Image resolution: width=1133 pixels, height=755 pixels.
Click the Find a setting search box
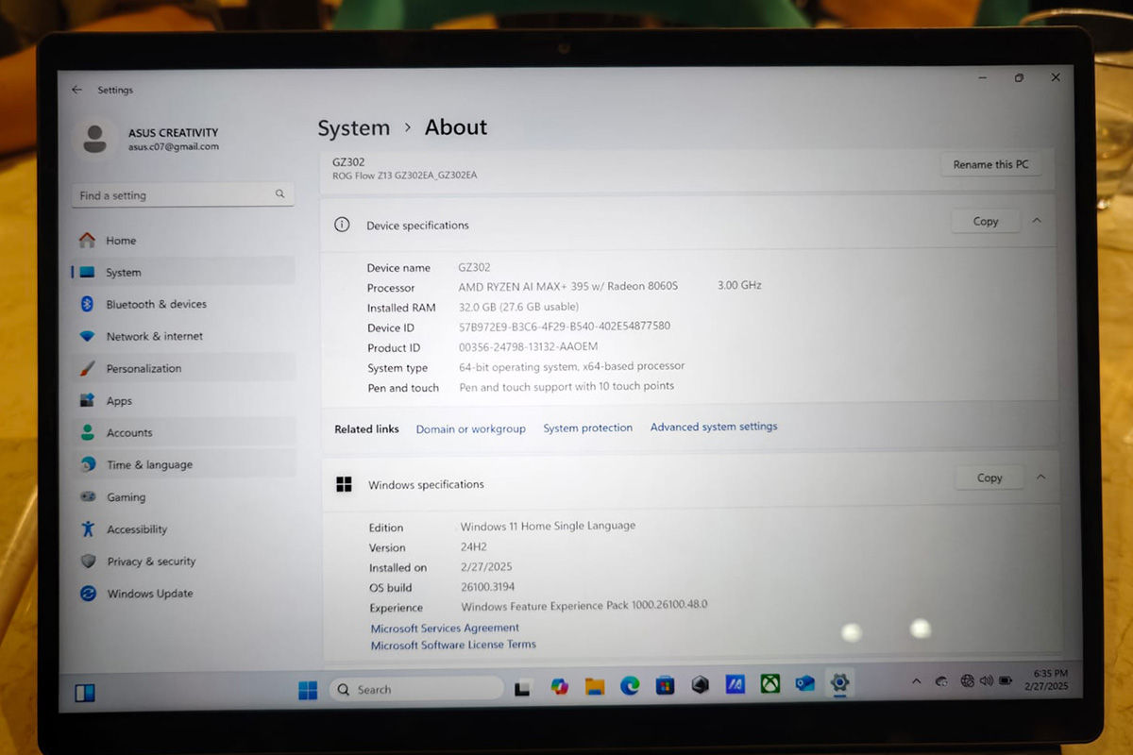(182, 194)
